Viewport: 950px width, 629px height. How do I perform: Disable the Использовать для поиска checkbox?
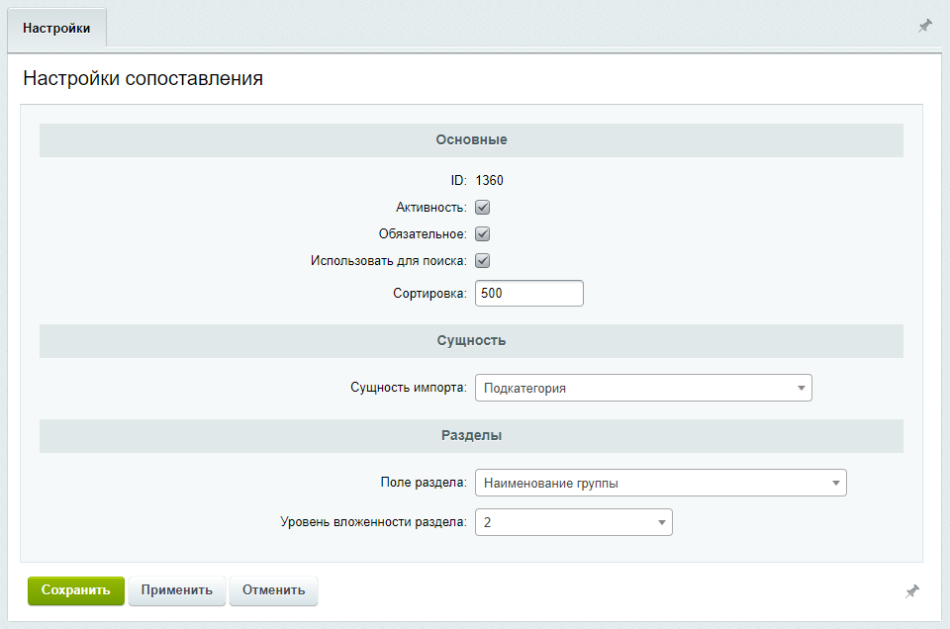point(482,260)
